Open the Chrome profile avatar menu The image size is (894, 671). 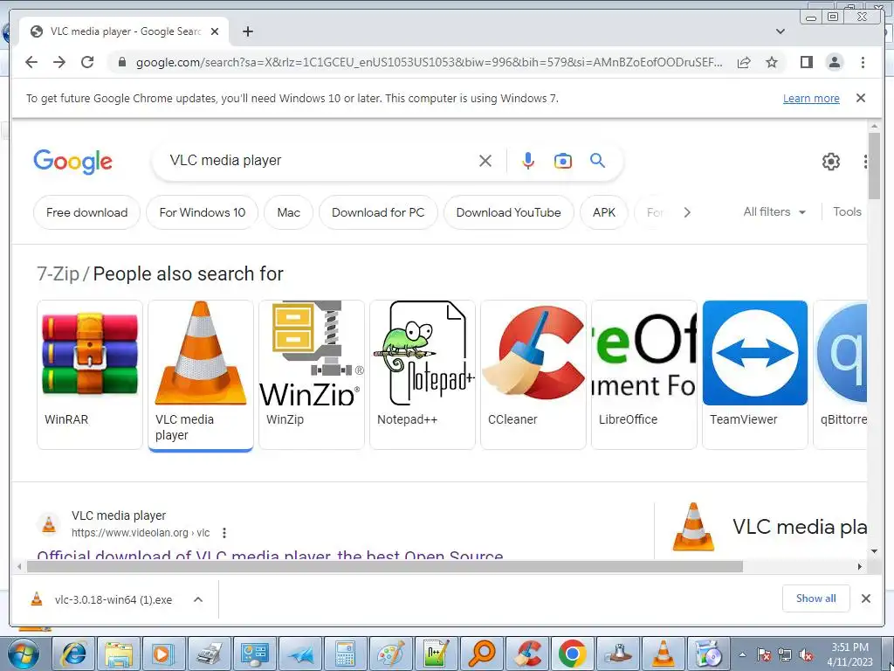pos(834,62)
